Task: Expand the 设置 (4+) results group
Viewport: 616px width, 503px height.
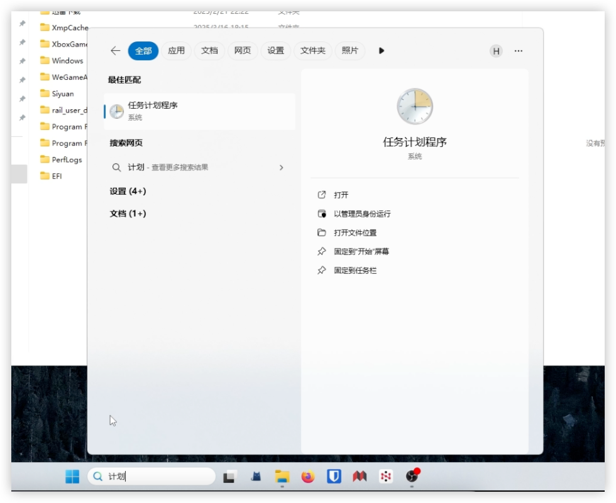Action: [128, 191]
